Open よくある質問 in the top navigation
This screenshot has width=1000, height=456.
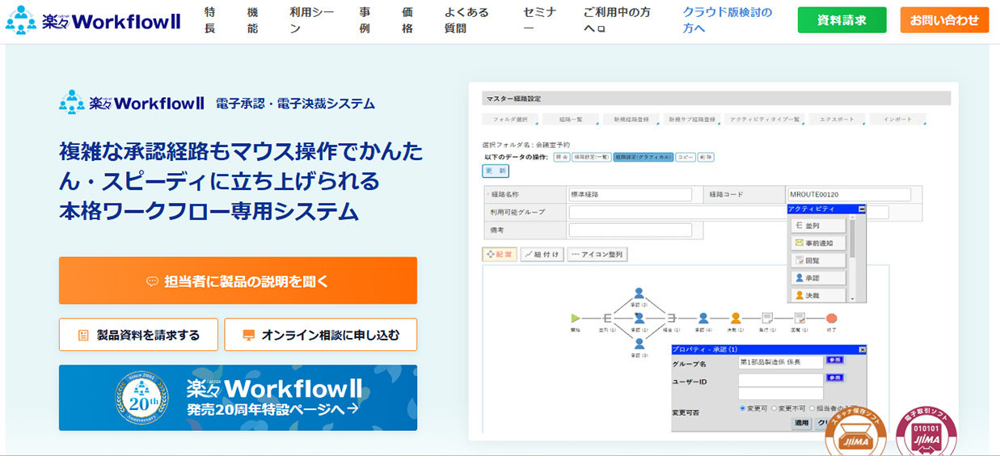(466, 20)
